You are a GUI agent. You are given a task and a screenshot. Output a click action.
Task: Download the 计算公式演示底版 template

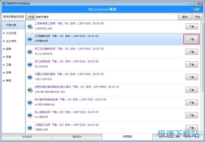click(x=192, y=77)
